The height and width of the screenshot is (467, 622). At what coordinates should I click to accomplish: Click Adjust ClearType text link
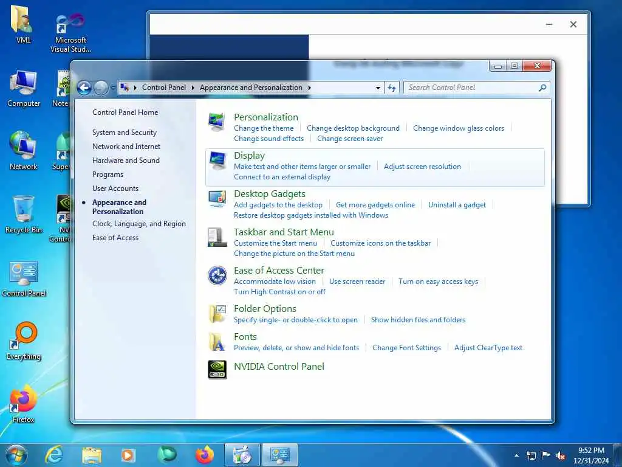click(x=488, y=348)
